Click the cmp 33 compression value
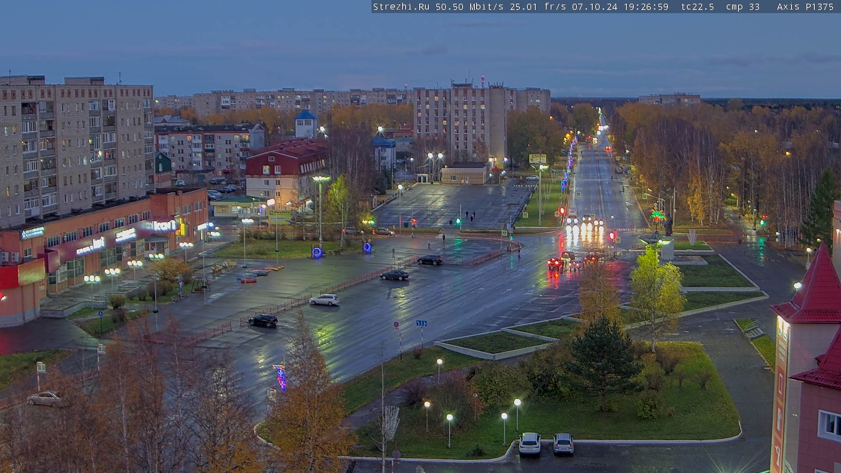Screen dimensions: 841x473 (743, 7)
